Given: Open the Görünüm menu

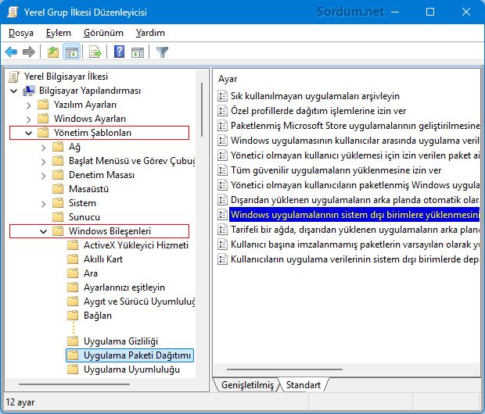Looking at the screenshot, I should [103, 33].
